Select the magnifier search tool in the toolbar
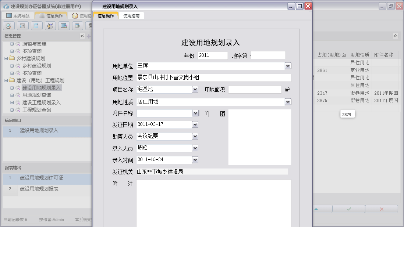Image resolution: width=404 pixels, height=268 pixels. pos(8,26)
